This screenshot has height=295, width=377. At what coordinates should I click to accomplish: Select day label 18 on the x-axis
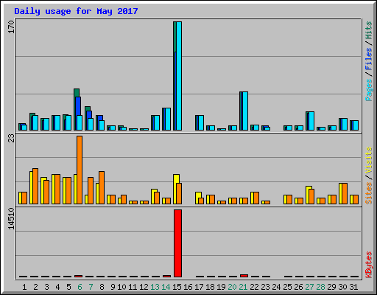210,287
